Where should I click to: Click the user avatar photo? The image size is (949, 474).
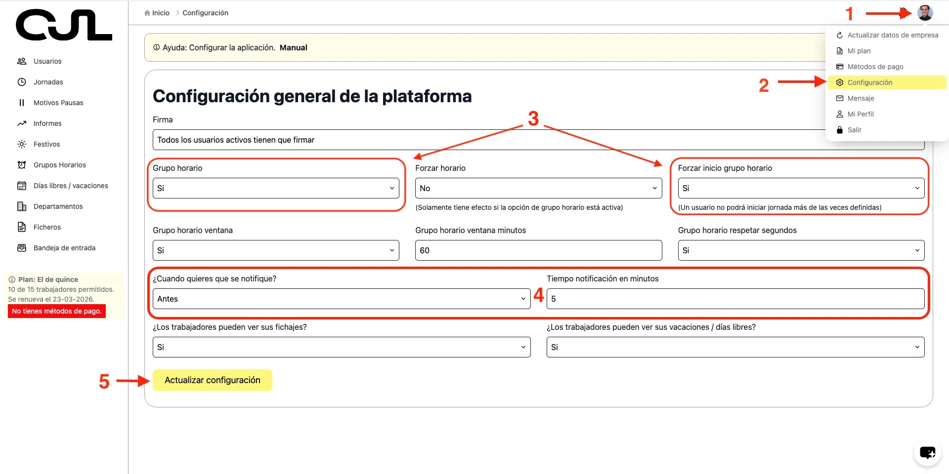[925, 13]
